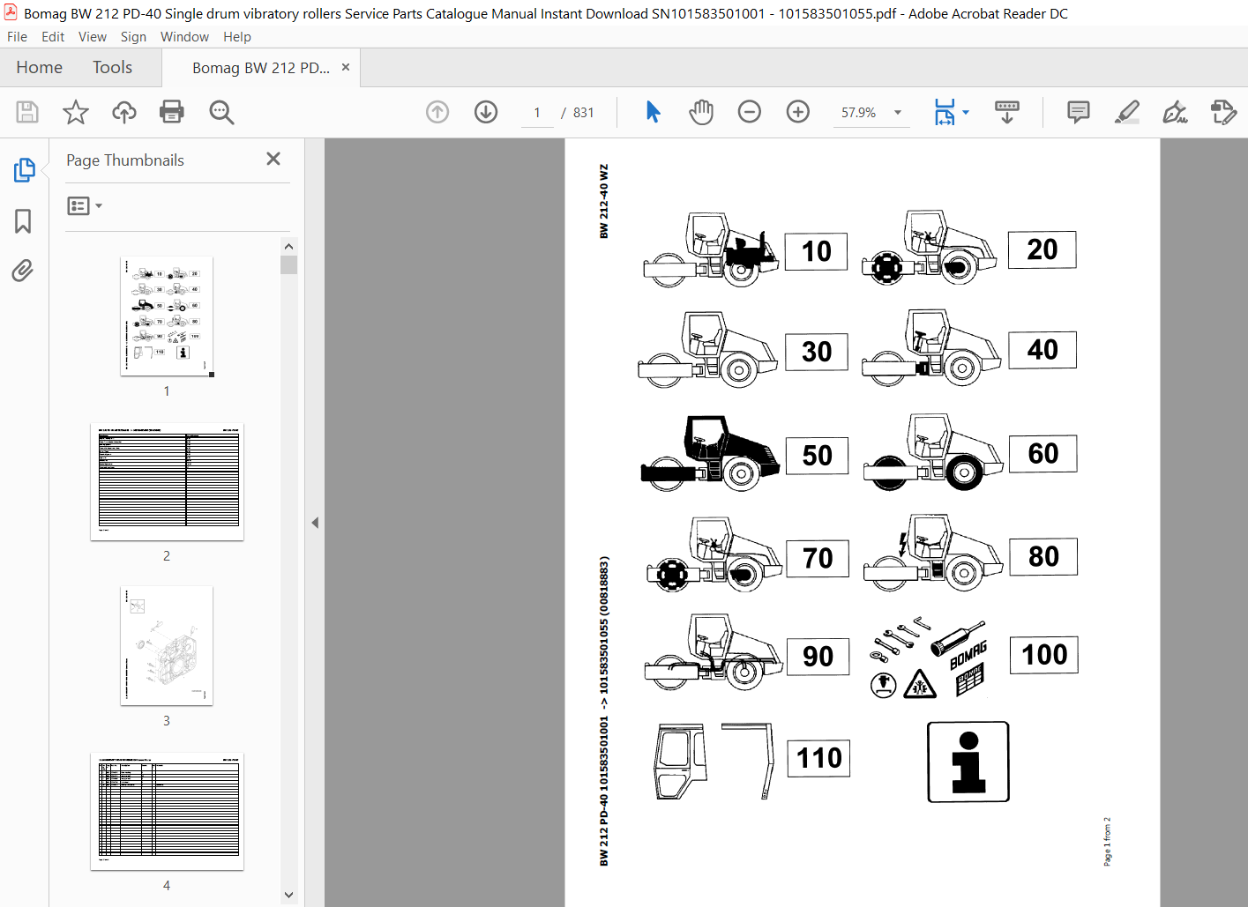The height and width of the screenshot is (907, 1248).
Task: Close the Page Thumbnails panel
Action: pyautogui.click(x=273, y=159)
